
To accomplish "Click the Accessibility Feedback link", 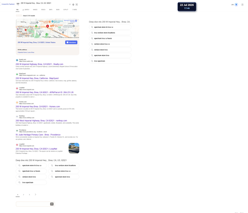I will 8,4.
